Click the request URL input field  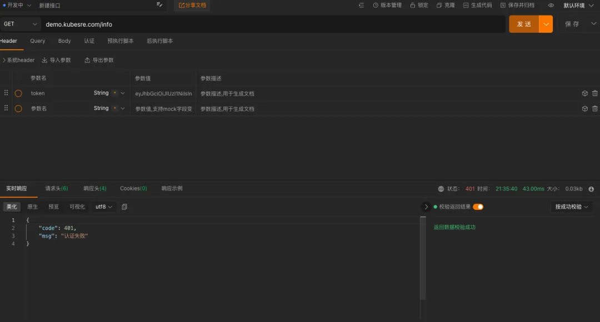pyautogui.click(x=272, y=24)
